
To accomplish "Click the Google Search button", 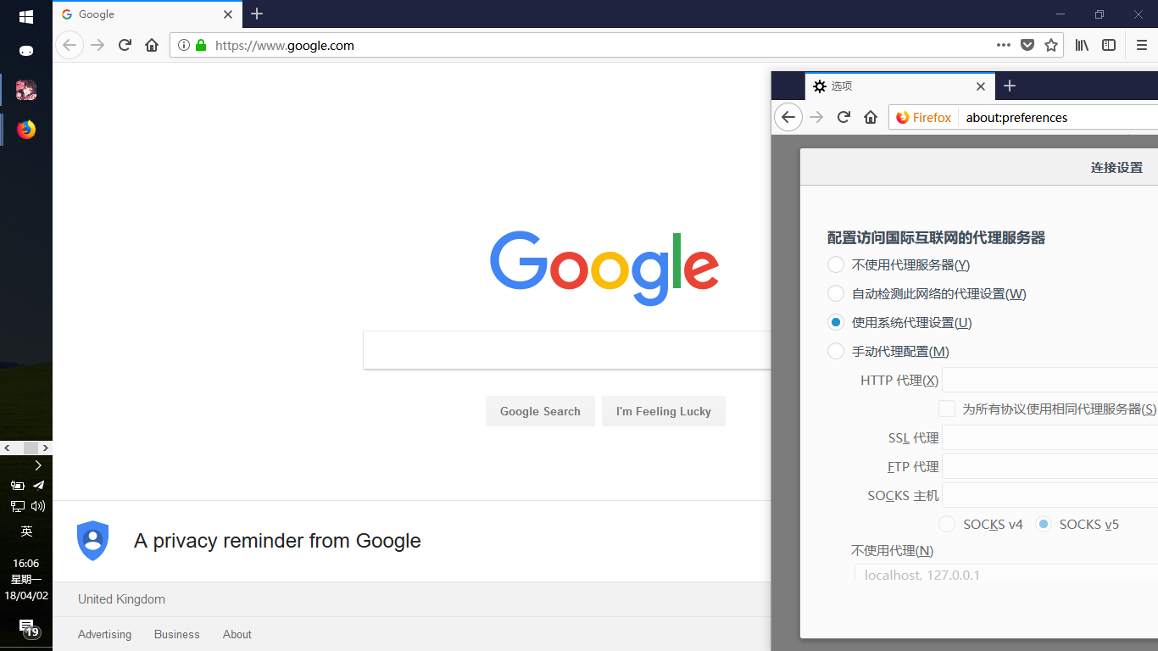I will (540, 411).
